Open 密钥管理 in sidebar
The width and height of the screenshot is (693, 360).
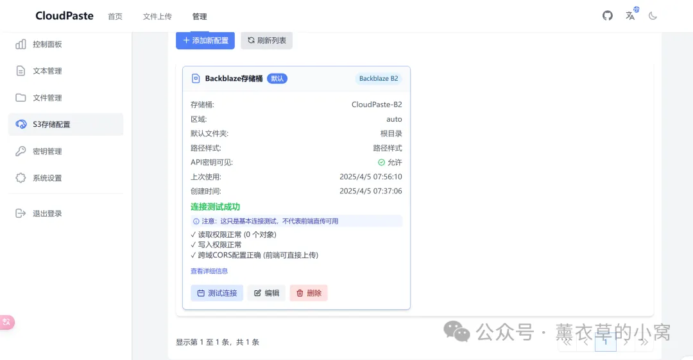[x=66, y=151]
